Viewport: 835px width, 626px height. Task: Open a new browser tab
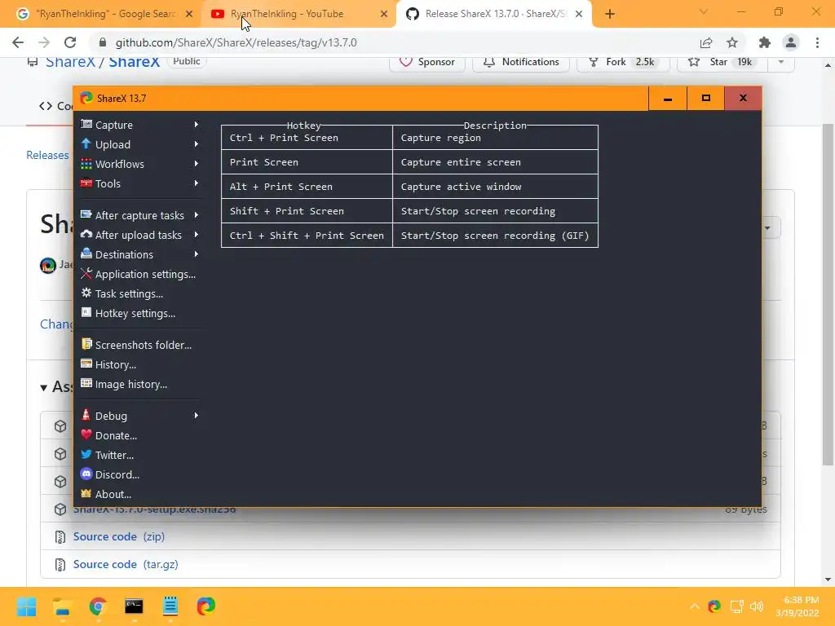(610, 14)
